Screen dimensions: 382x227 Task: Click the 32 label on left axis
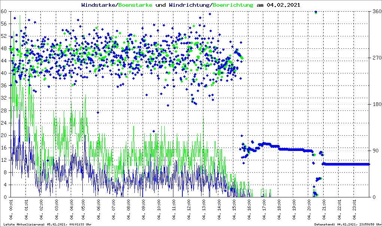pos(4,98)
